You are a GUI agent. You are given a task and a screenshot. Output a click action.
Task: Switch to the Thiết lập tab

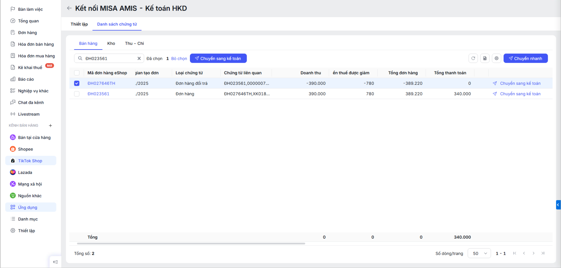[79, 24]
